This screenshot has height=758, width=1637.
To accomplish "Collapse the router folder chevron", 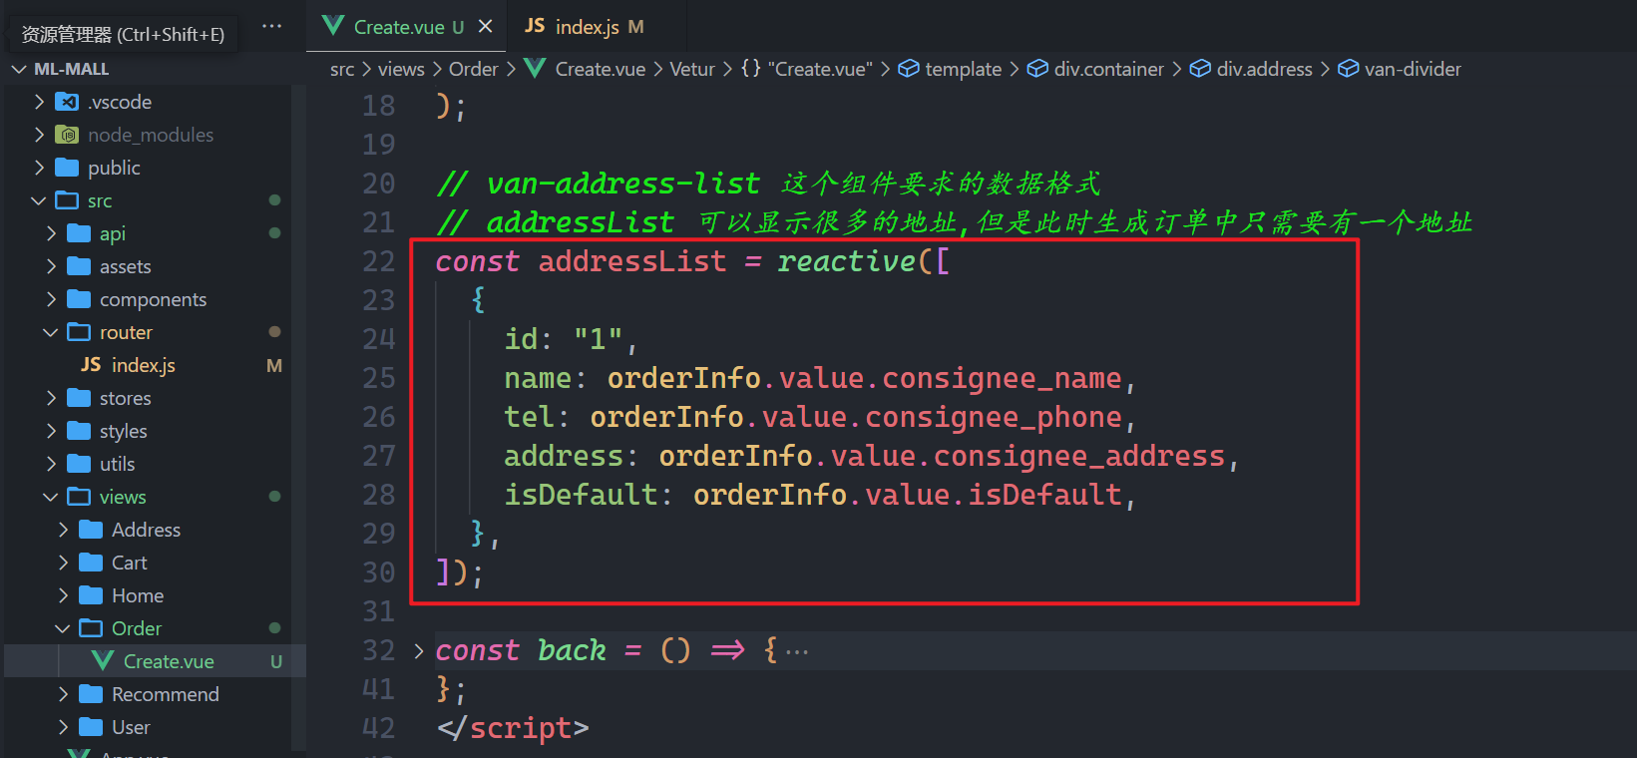I will pos(51,332).
